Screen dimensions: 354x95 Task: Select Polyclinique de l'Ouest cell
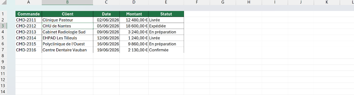pos(67,44)
